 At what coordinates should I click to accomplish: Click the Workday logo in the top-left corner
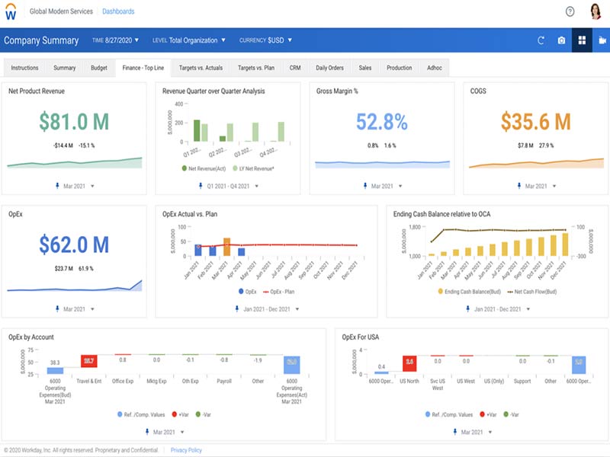[x=12, y=11]
